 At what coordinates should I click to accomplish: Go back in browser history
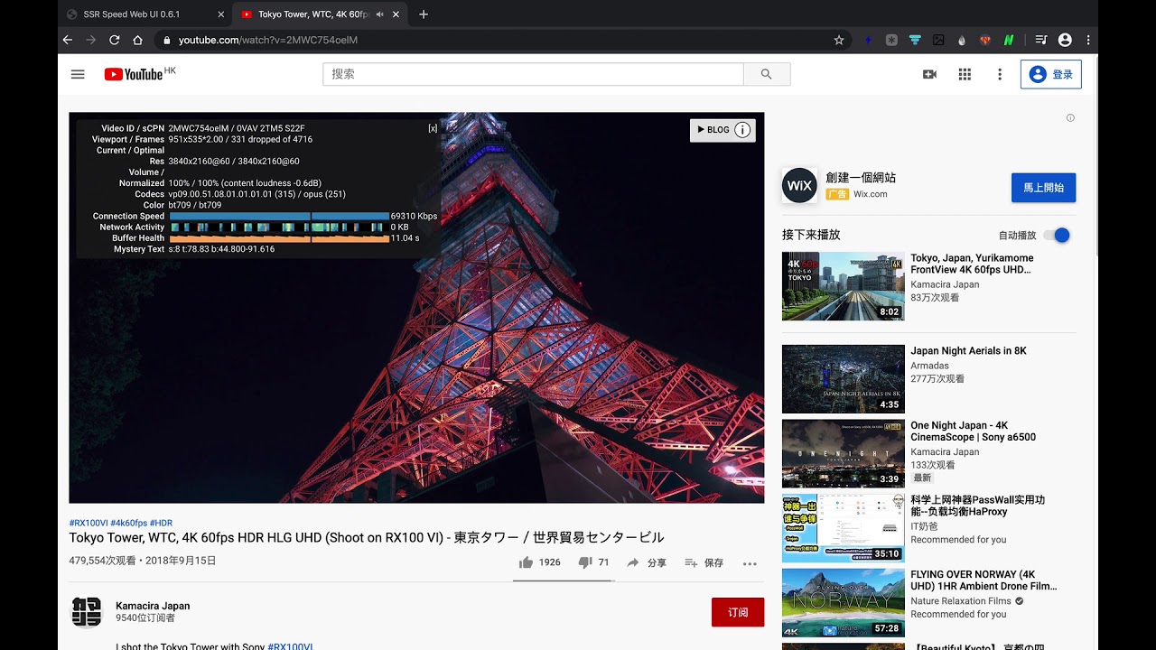click(x=67, y=40)
